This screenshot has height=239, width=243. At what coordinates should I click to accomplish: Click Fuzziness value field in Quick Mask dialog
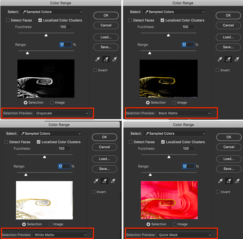[188, 148]
